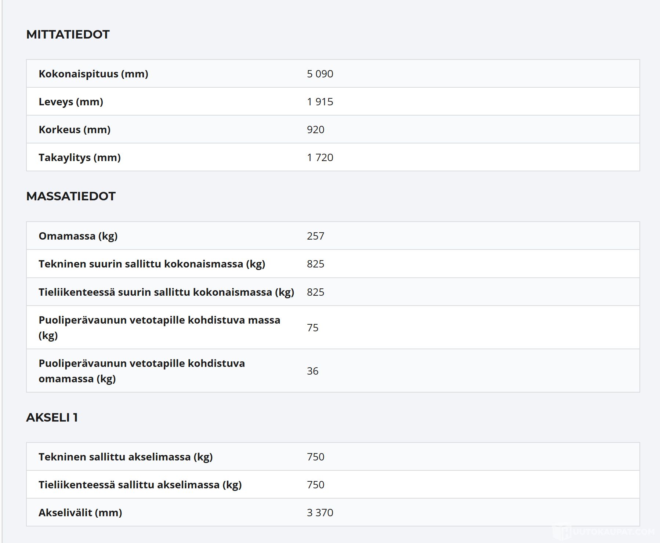Viewport: 660px width, 543px height.
Task: Select Tieliikenteessä suurin sallittu kokonaismassa label
Action: click(x=166, y=292)
